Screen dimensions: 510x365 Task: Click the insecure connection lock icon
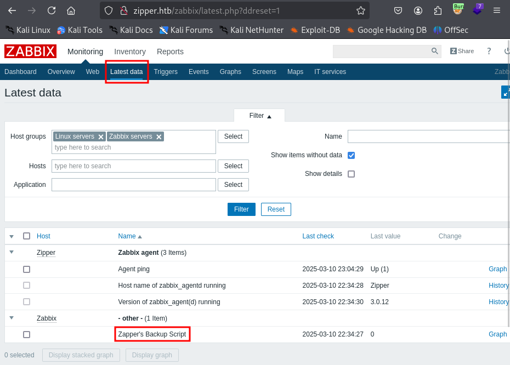[x=123, y=11]
